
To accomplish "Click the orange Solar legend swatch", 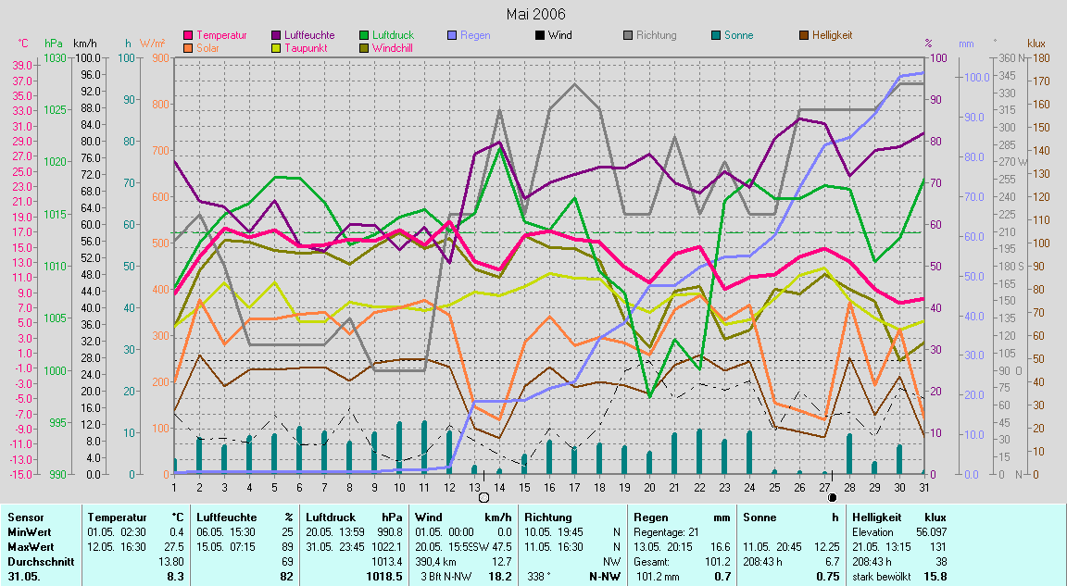I will click(x=189, y=47).
